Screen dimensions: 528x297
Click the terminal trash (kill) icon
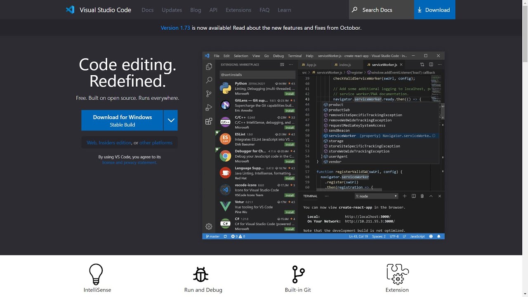tap(422, 196)
